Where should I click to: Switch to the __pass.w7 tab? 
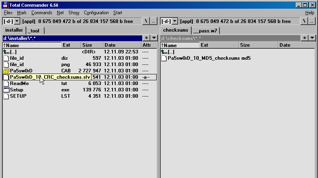tap(206, 31)
